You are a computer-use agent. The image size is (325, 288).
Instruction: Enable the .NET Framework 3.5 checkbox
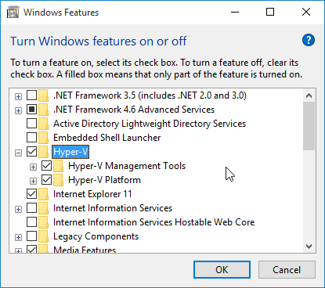pos(31,95)
